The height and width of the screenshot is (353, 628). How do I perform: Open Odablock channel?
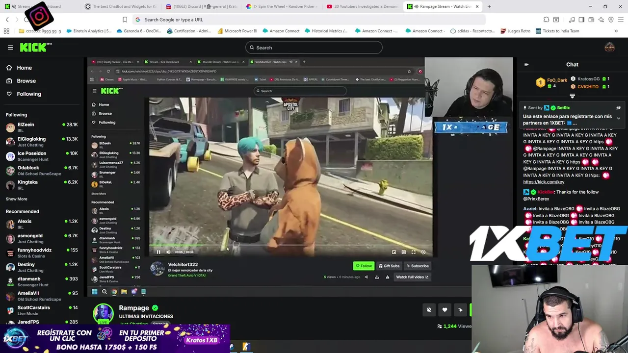pos(42,171)
